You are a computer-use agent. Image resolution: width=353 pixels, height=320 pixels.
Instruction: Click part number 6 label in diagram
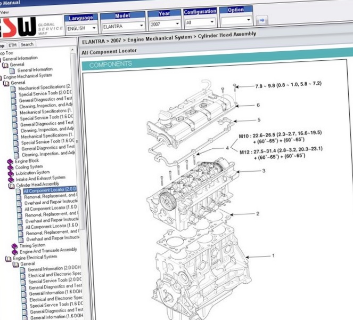click(x=258, y=105)
